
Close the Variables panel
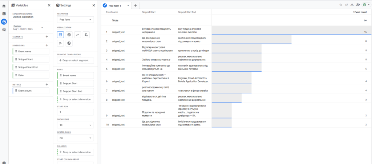click(x=49, y=5)
